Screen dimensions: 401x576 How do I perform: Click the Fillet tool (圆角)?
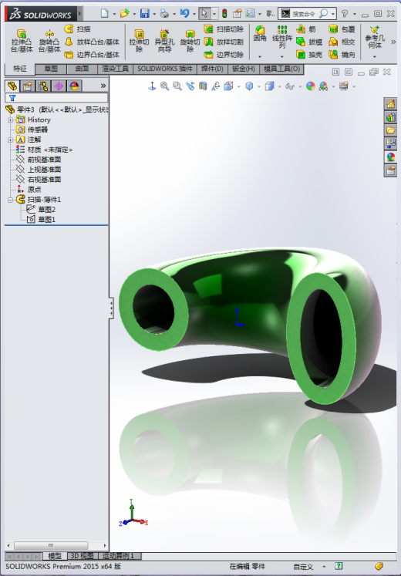coord(260,33)
